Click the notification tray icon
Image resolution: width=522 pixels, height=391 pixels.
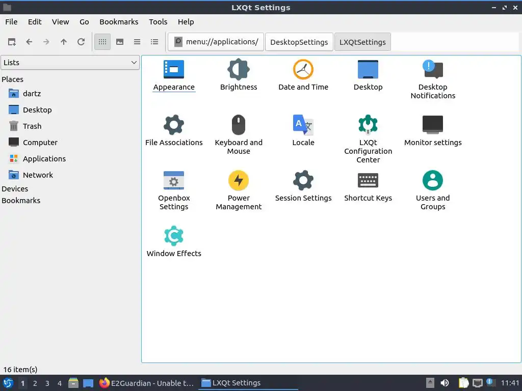[491, 382]
